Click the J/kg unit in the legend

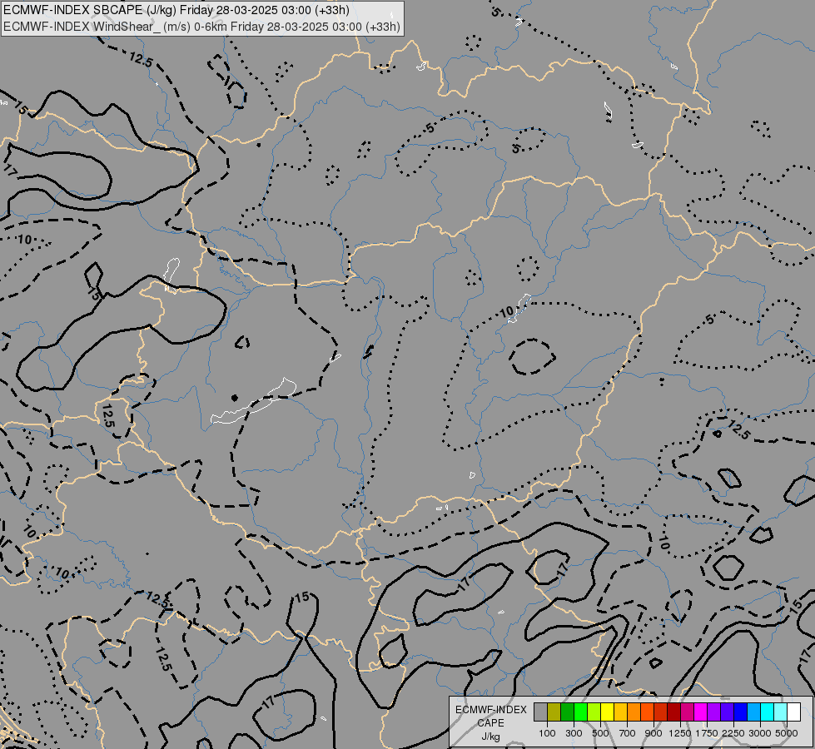tap(490, 737)
